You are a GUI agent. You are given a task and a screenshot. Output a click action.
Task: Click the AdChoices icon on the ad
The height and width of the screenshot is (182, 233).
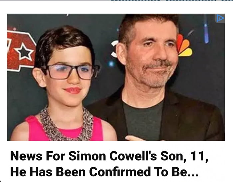click(x=220, y=18)
